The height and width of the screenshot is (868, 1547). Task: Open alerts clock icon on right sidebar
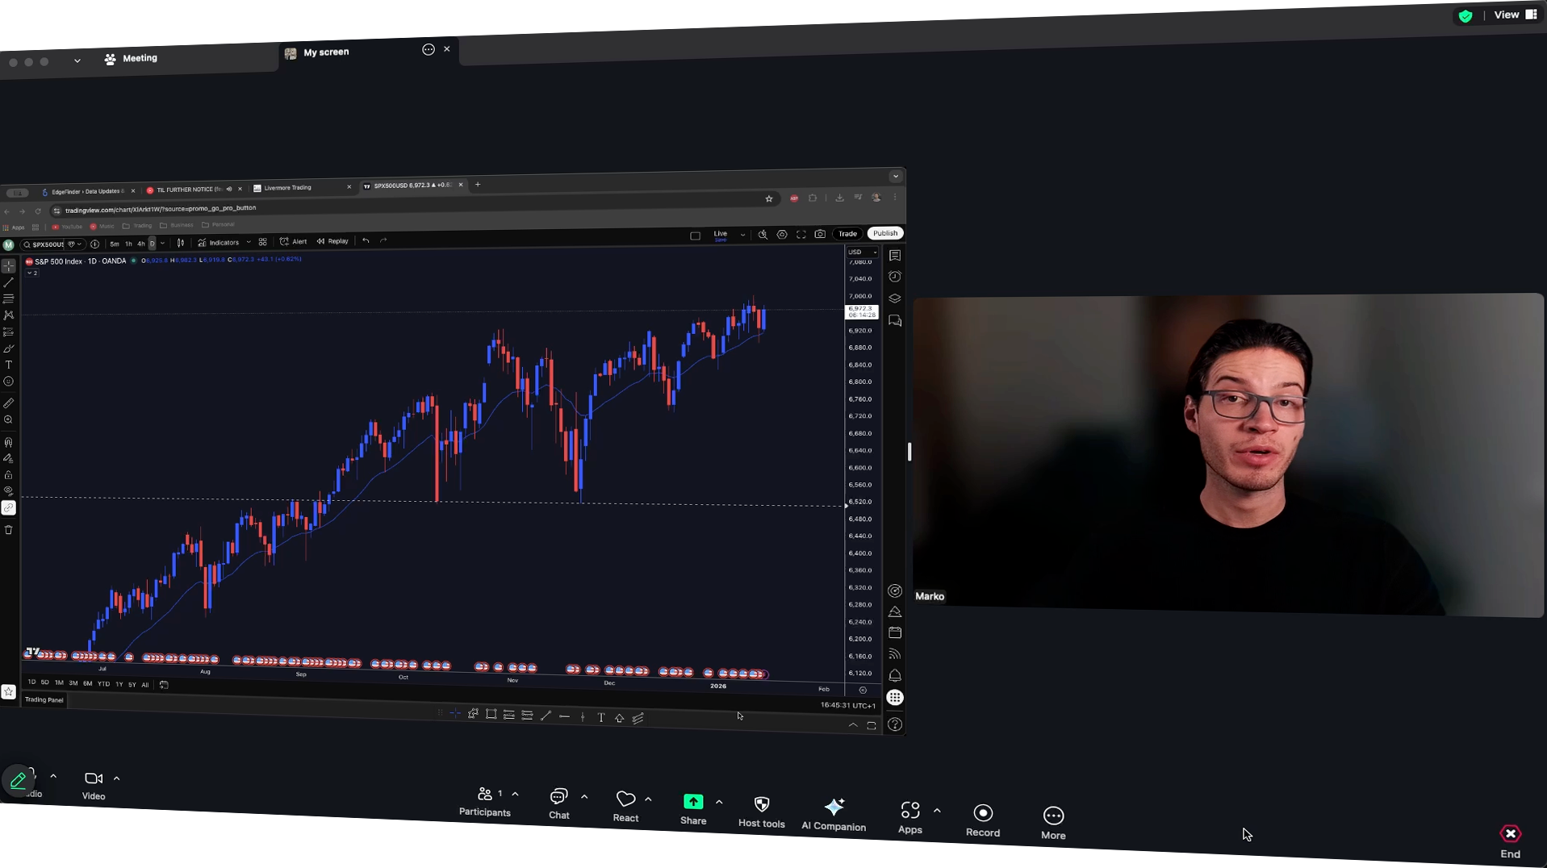point(895,277)
